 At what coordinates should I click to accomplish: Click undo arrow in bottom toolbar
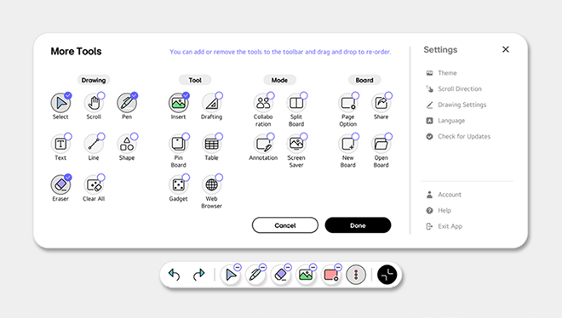174,275
